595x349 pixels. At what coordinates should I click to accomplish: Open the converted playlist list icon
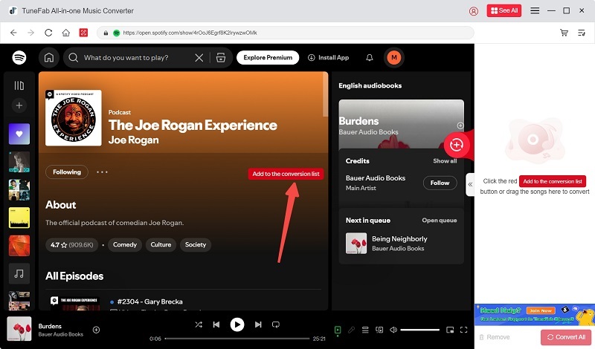click(582, 33)
